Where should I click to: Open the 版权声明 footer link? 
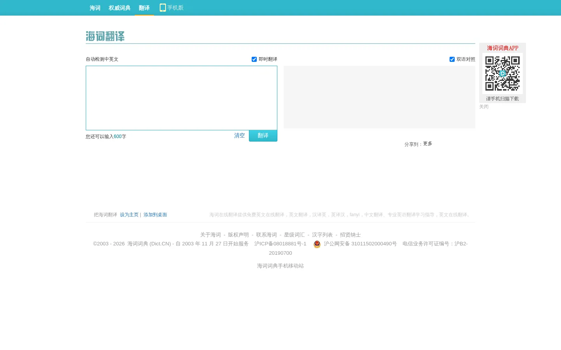[x=238, y=234]
